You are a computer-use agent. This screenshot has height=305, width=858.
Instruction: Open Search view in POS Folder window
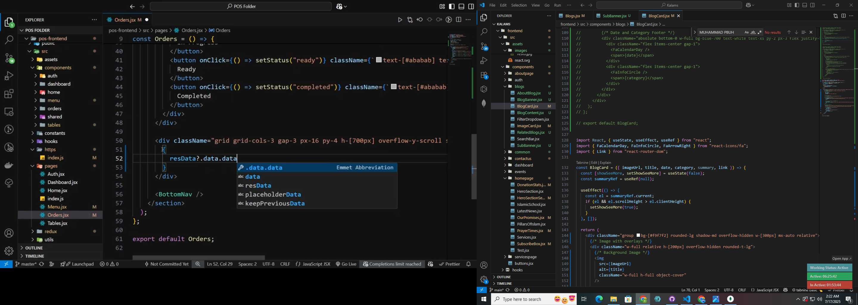pos(9,40)
